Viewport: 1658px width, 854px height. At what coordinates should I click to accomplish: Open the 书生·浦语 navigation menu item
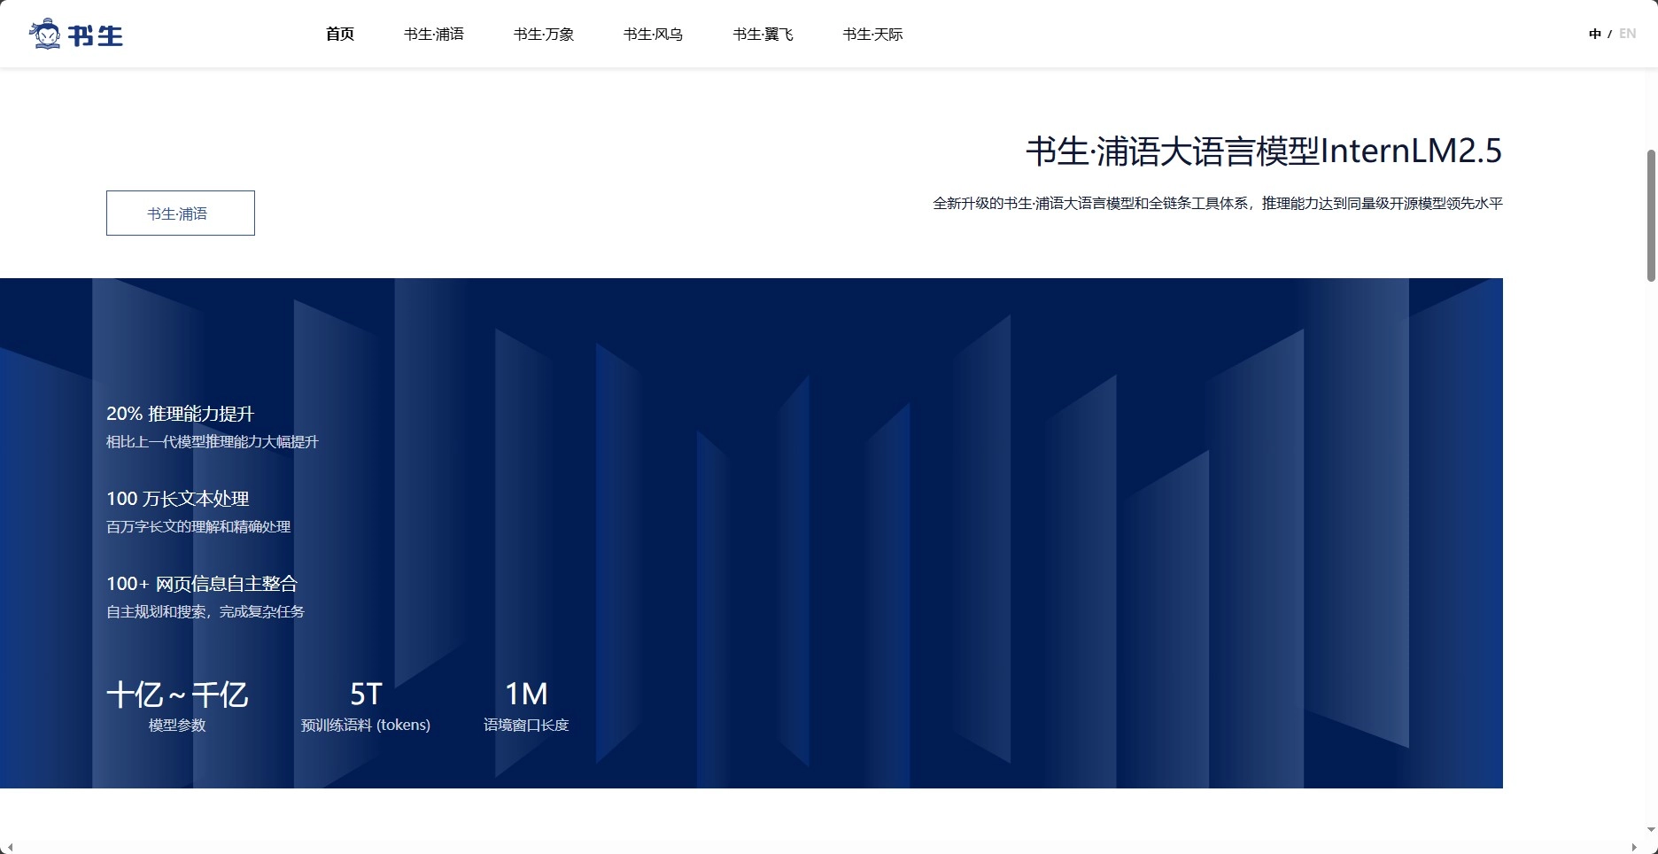(434, 35)
